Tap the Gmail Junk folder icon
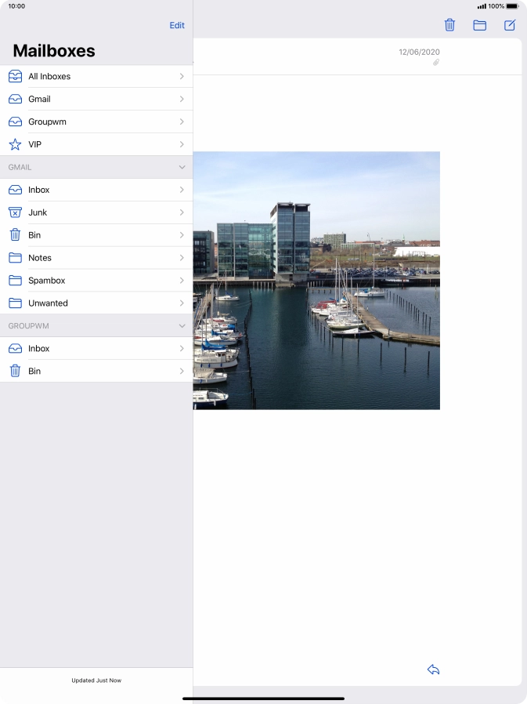Image resolution: width=527 pixels, height=704 pixels. click(15, 212)
